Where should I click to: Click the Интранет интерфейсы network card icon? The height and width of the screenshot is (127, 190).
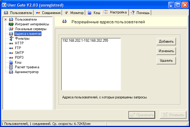click(11, 24)
